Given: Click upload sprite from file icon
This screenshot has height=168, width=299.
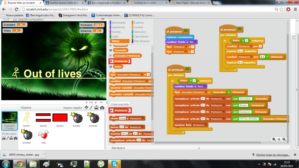Looking at the screenshot, I should pos(96,108).
